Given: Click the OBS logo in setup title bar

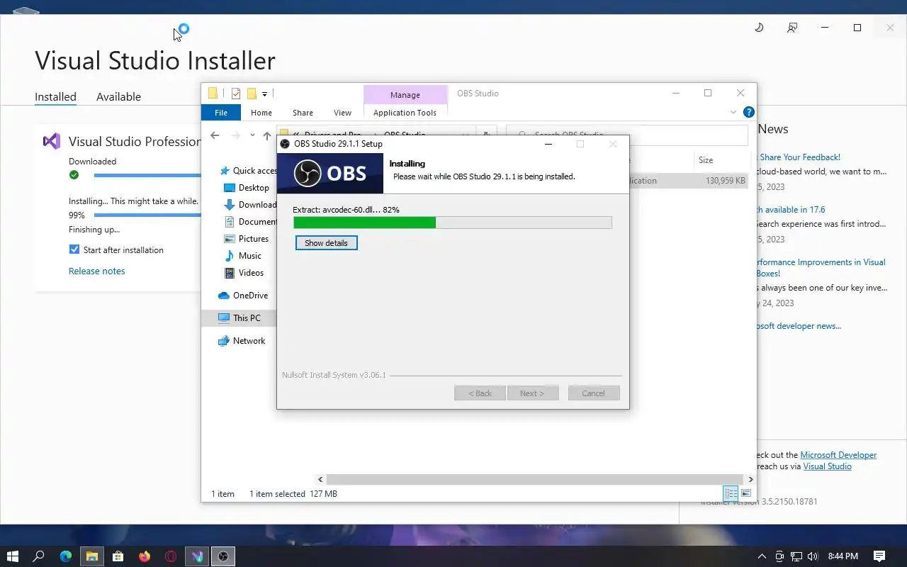Looking at the screenshot, I should pos(285,144).
